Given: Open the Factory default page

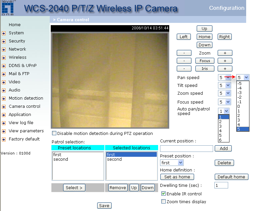Looking at the screenshot, I should tap(24, 139).
